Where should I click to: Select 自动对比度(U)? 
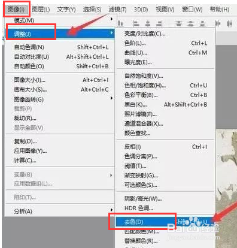click(60, 57)
